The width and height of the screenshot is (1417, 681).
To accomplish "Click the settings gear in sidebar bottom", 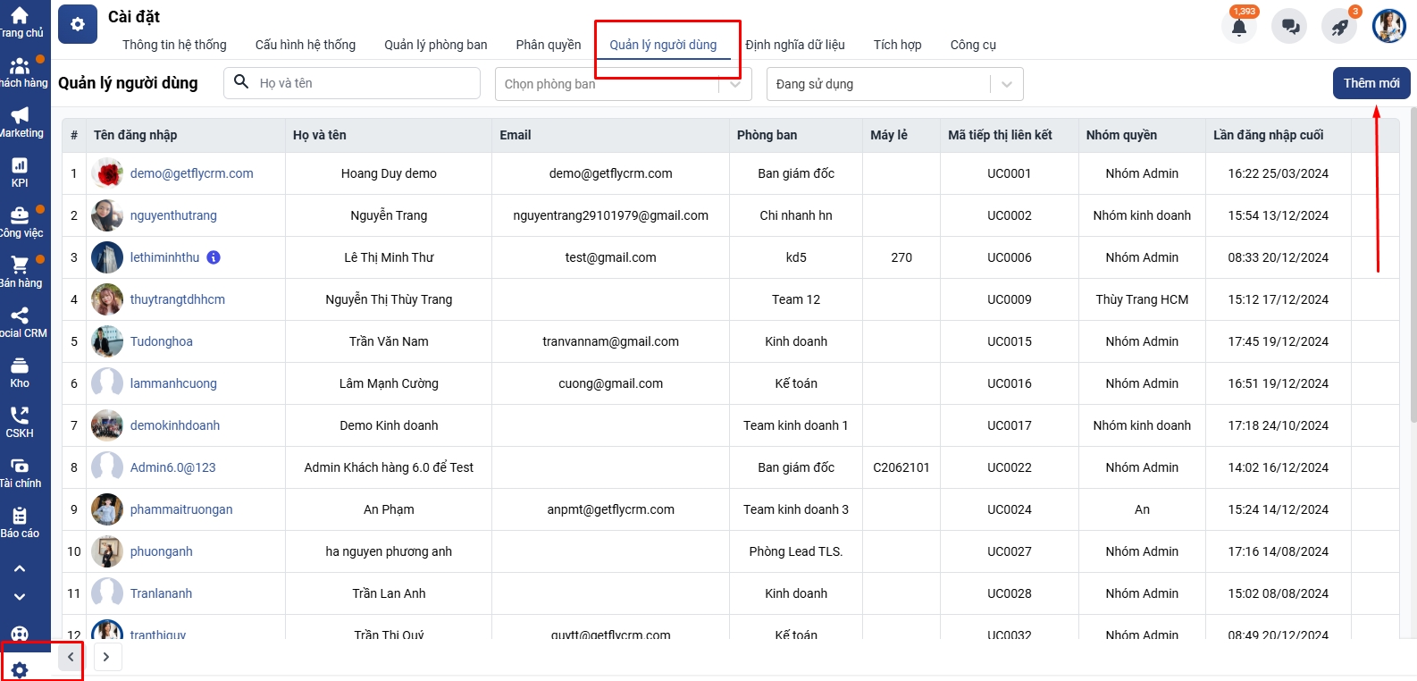I will tap(20, 669).
